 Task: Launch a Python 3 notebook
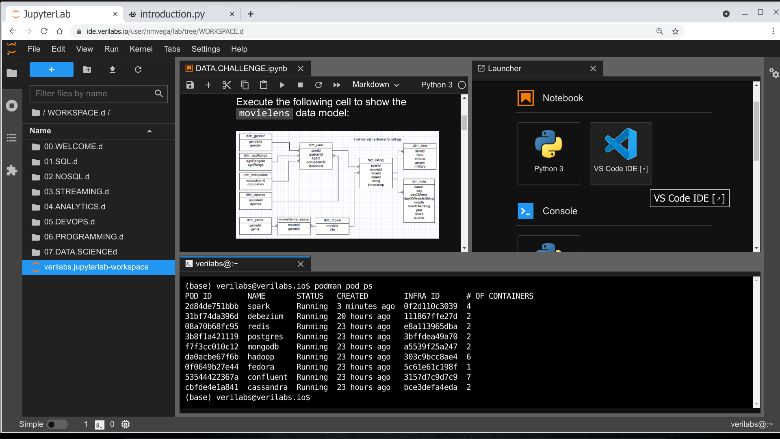[548, 154]
